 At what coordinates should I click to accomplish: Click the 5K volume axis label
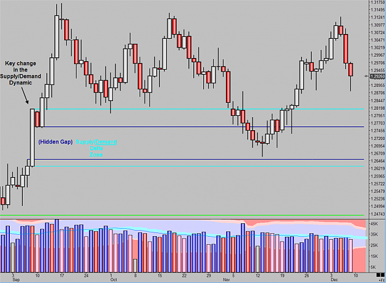click(x=374, y=267)
